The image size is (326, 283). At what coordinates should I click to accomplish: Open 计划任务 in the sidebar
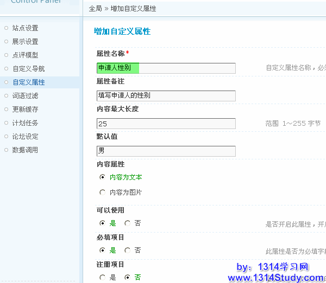pyautogui.click(x=25, y=123)
